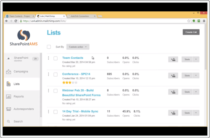Open the Chrome hamburger menu
The width and height of the screenshot is (210, 138).
[204, 21]
